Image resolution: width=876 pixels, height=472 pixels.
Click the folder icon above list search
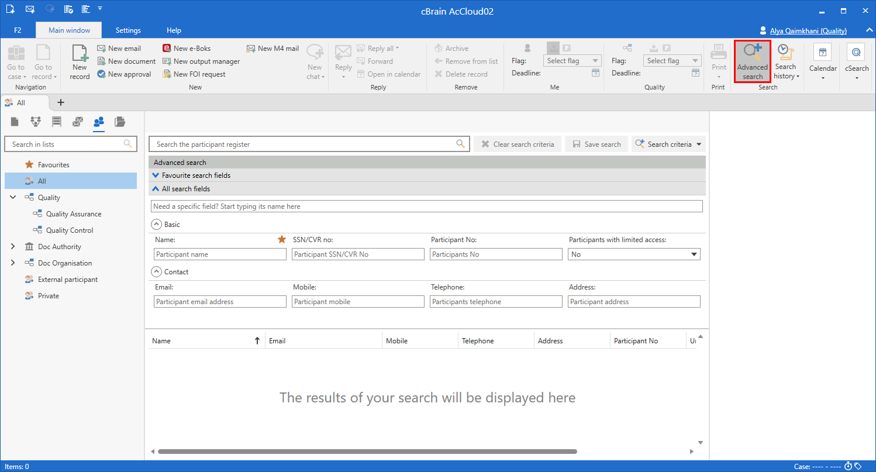tap(120, 122)
